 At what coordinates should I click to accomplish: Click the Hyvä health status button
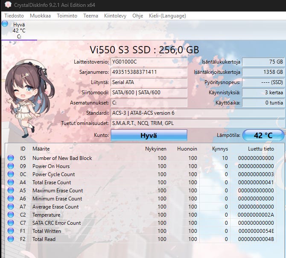[149, 135]
